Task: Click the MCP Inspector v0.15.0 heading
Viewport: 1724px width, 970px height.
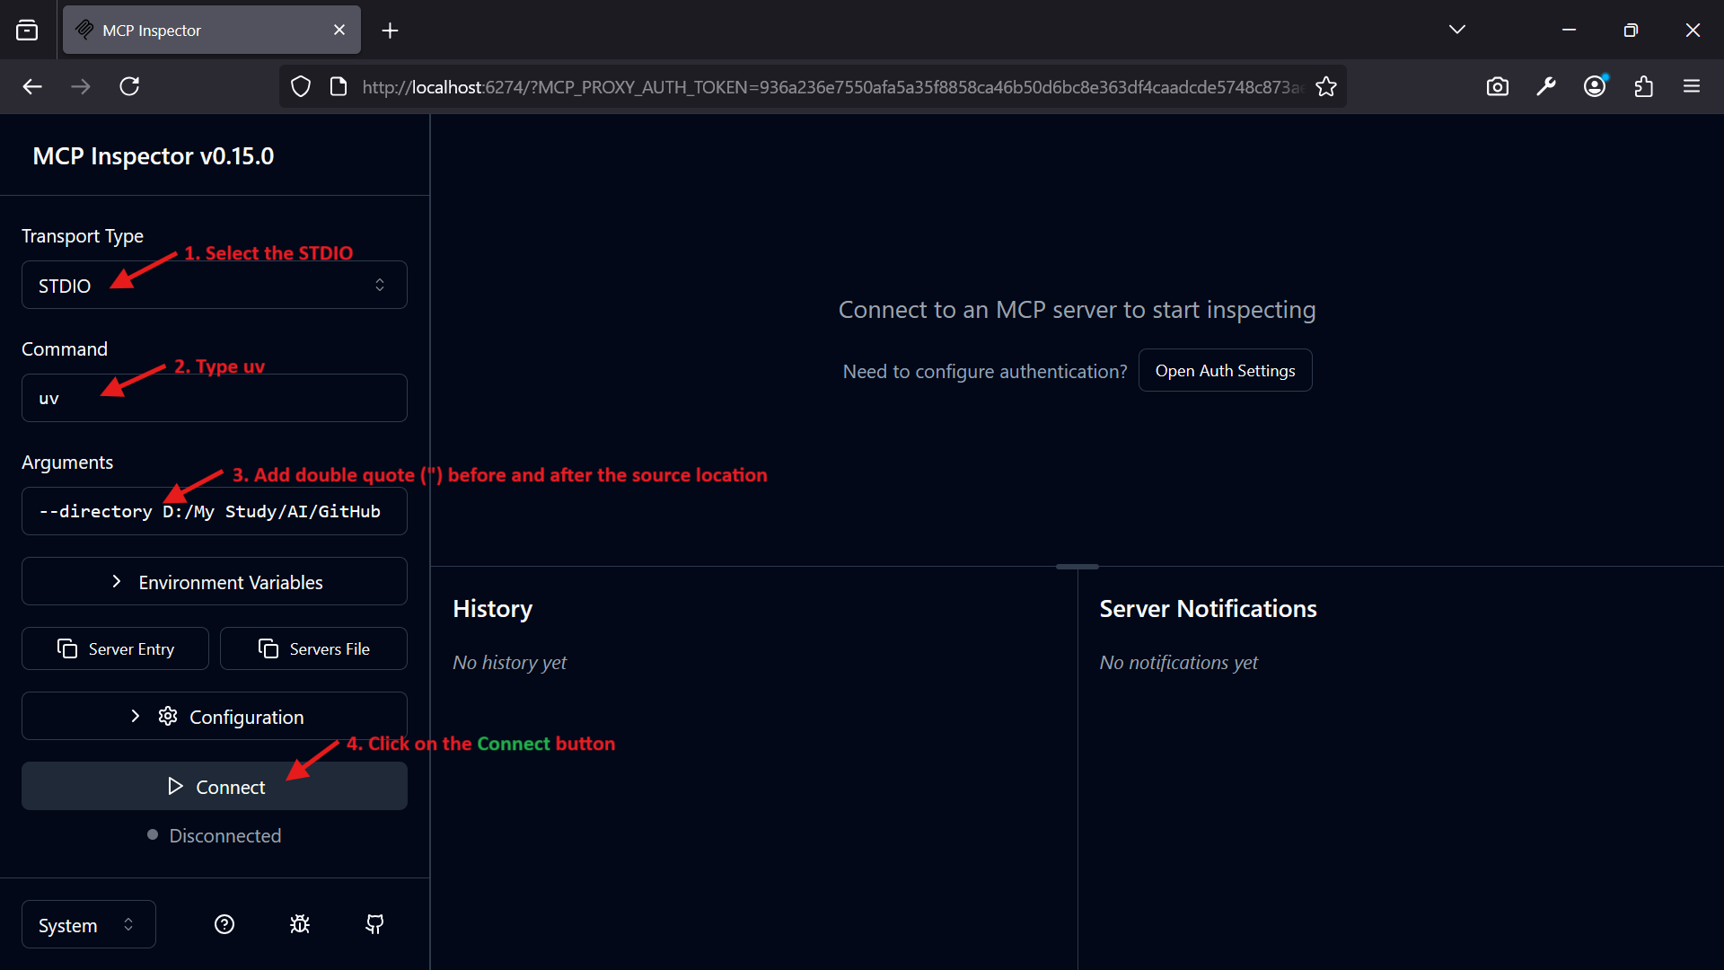Action: pyautogui.click(x=154, y=156)
